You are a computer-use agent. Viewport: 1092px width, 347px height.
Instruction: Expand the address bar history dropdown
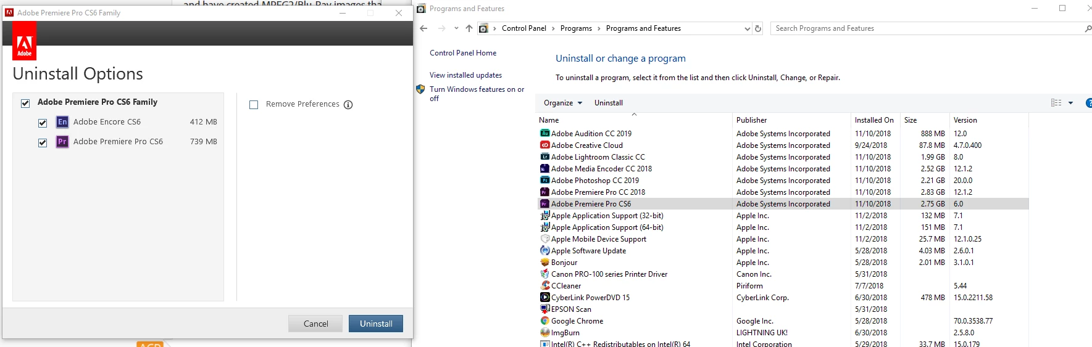click(x=748, y=28)
